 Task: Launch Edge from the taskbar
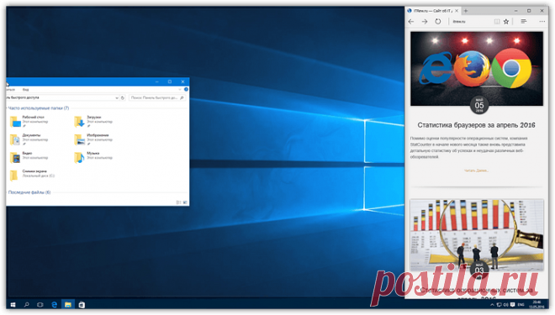click(54, 304)
